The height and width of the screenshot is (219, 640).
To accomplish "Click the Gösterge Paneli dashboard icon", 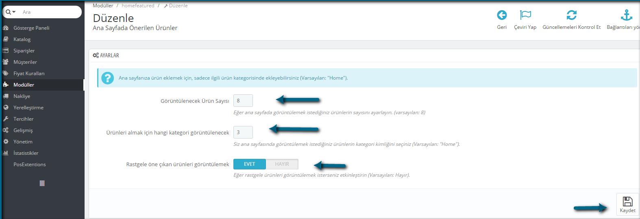I will tap(6, 28).
